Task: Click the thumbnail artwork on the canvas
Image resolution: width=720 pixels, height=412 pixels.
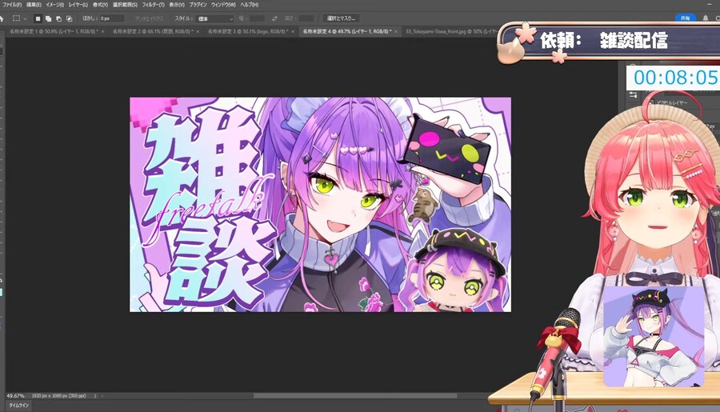Action: (320, 204)
